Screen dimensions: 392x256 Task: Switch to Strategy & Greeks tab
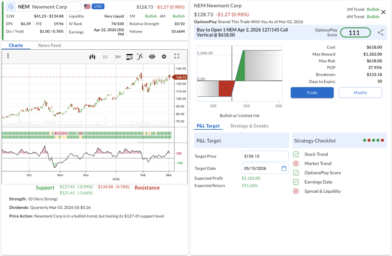pos(249,126)
